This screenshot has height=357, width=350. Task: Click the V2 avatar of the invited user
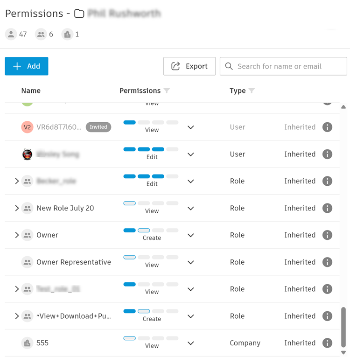click(28, 127)
